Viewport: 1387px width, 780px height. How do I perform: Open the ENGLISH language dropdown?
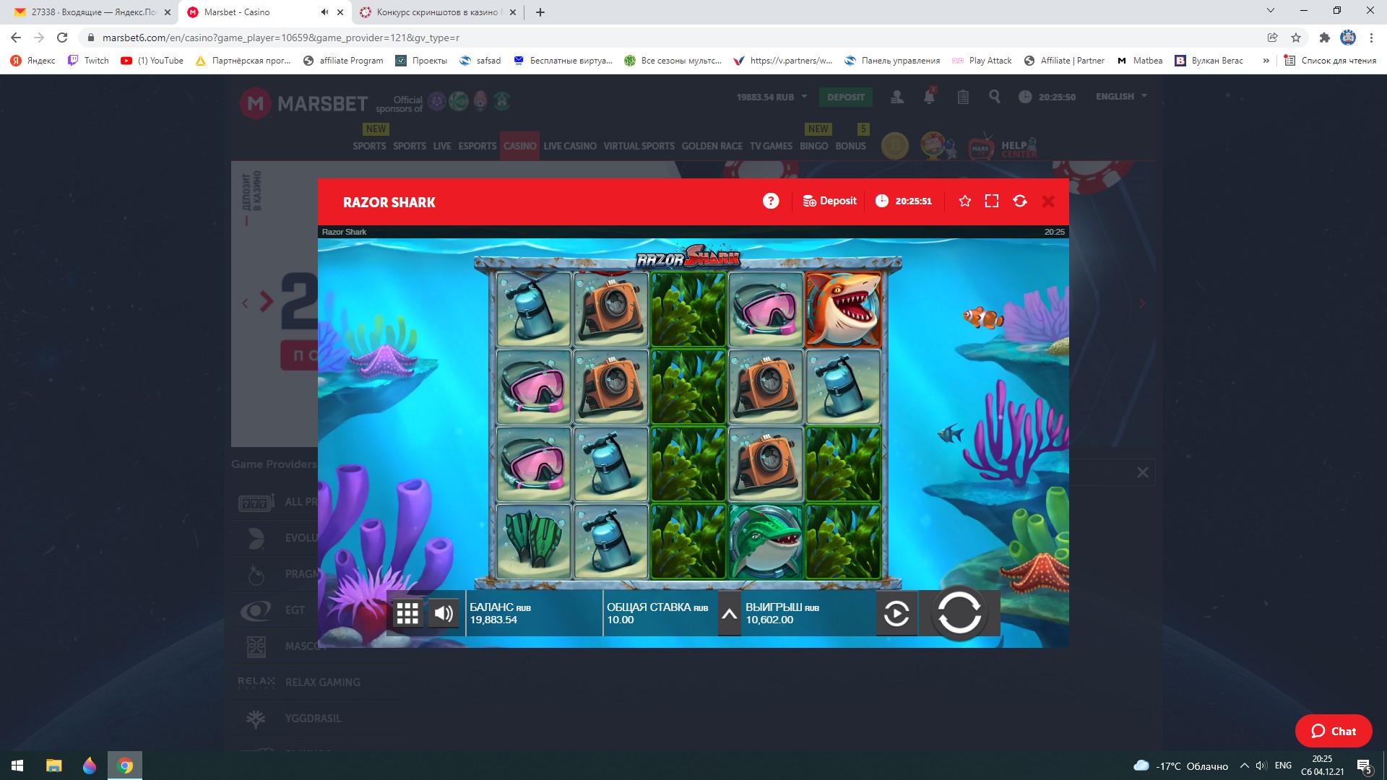(1121, 97)
